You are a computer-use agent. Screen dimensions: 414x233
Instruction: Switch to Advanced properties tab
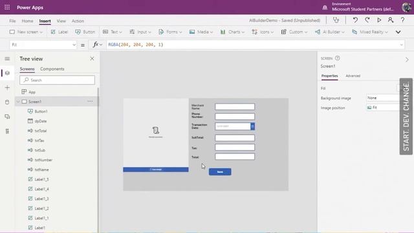click(353, 76)
